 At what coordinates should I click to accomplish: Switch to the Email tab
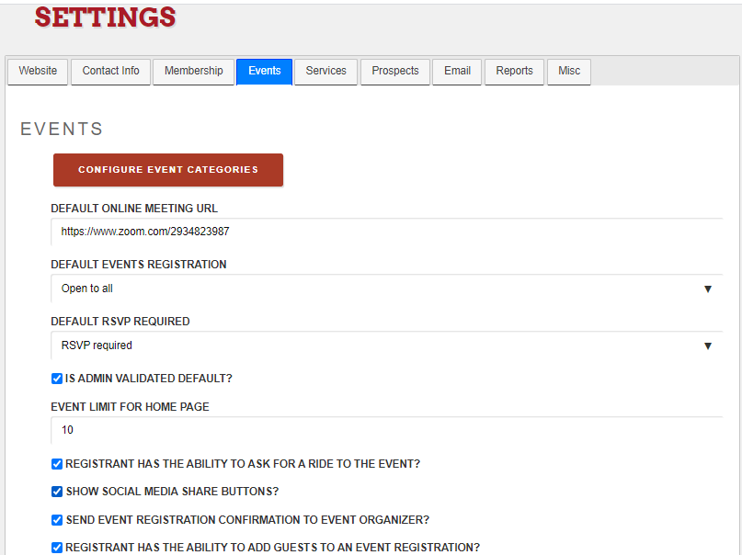point(457,72)
